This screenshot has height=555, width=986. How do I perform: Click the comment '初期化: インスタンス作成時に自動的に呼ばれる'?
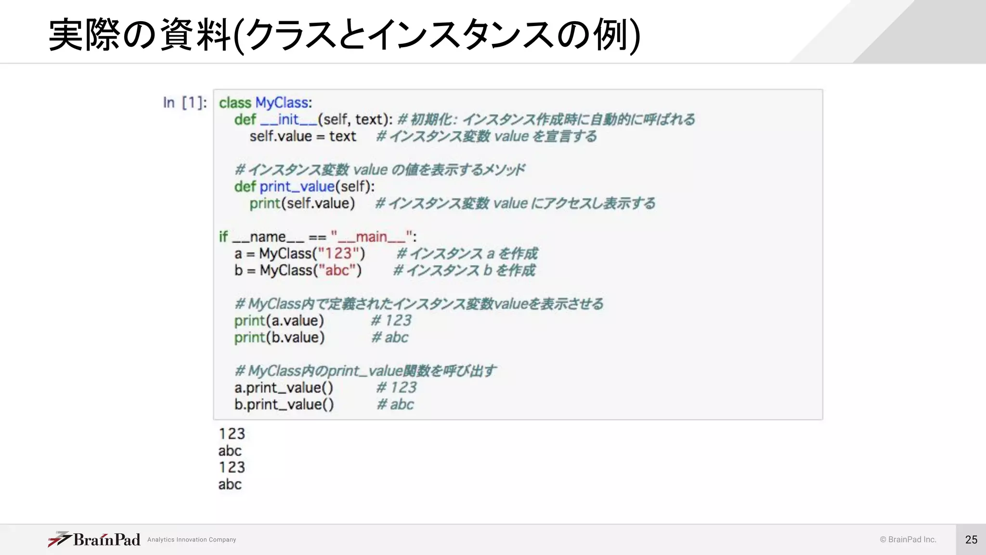click(546, 119)
